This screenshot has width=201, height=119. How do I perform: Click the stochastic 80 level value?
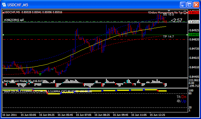point(190,93)
